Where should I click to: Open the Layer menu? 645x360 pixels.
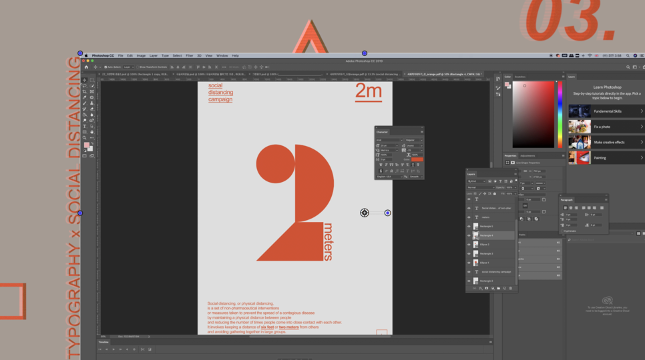(154, 55)
